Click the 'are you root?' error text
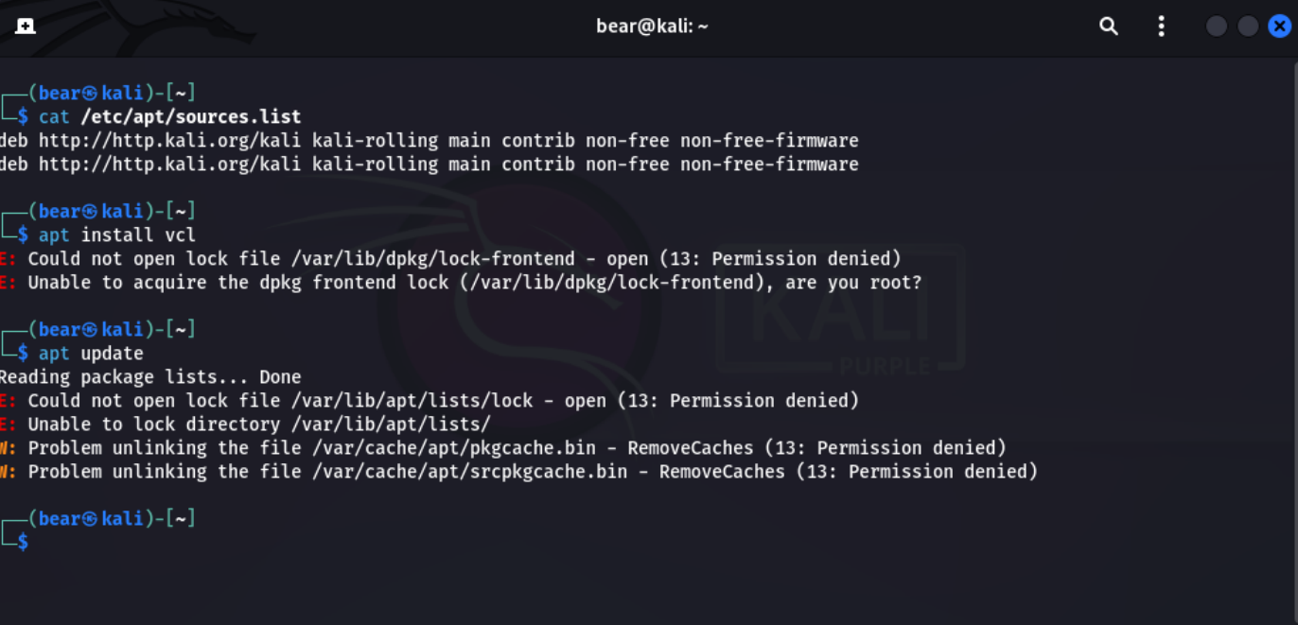This screenshot has width=1298, height=625. click(x=851, y=283)
